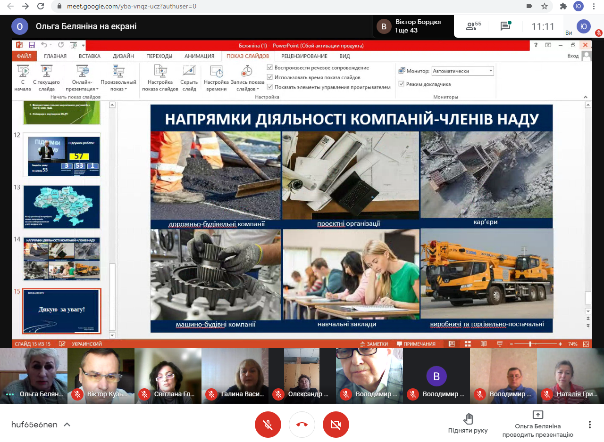Switch to the ГЛАВНАЯ ribbon tab
The width and height of the screenshot is (604, 442).
[55, 56]
